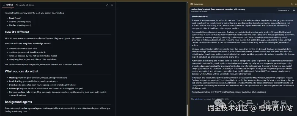Click the 'What you can do with it' heading
The height and width of the screenshot is (116, 297).
pyautogui.click(x=22, y=71)
